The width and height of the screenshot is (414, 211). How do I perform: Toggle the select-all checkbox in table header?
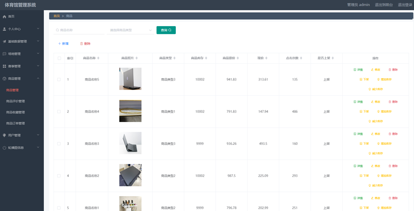[59, 58]
